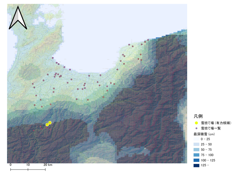This screenshot has width=244, height=172.
Task: Click the label 雪捨て場一覧
Action: click(x=211, y=128)
